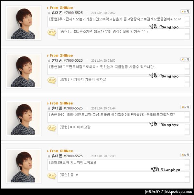Click the star bubble icon beside the 05:57 reply
194x195 pixels.
(52, 33)
